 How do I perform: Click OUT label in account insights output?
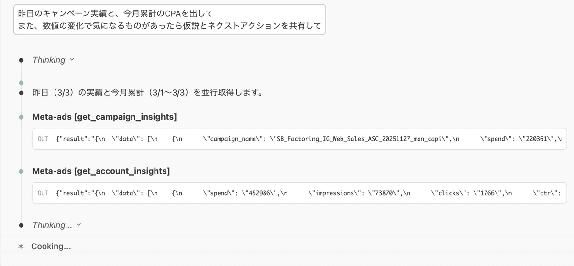pos(43,193)
